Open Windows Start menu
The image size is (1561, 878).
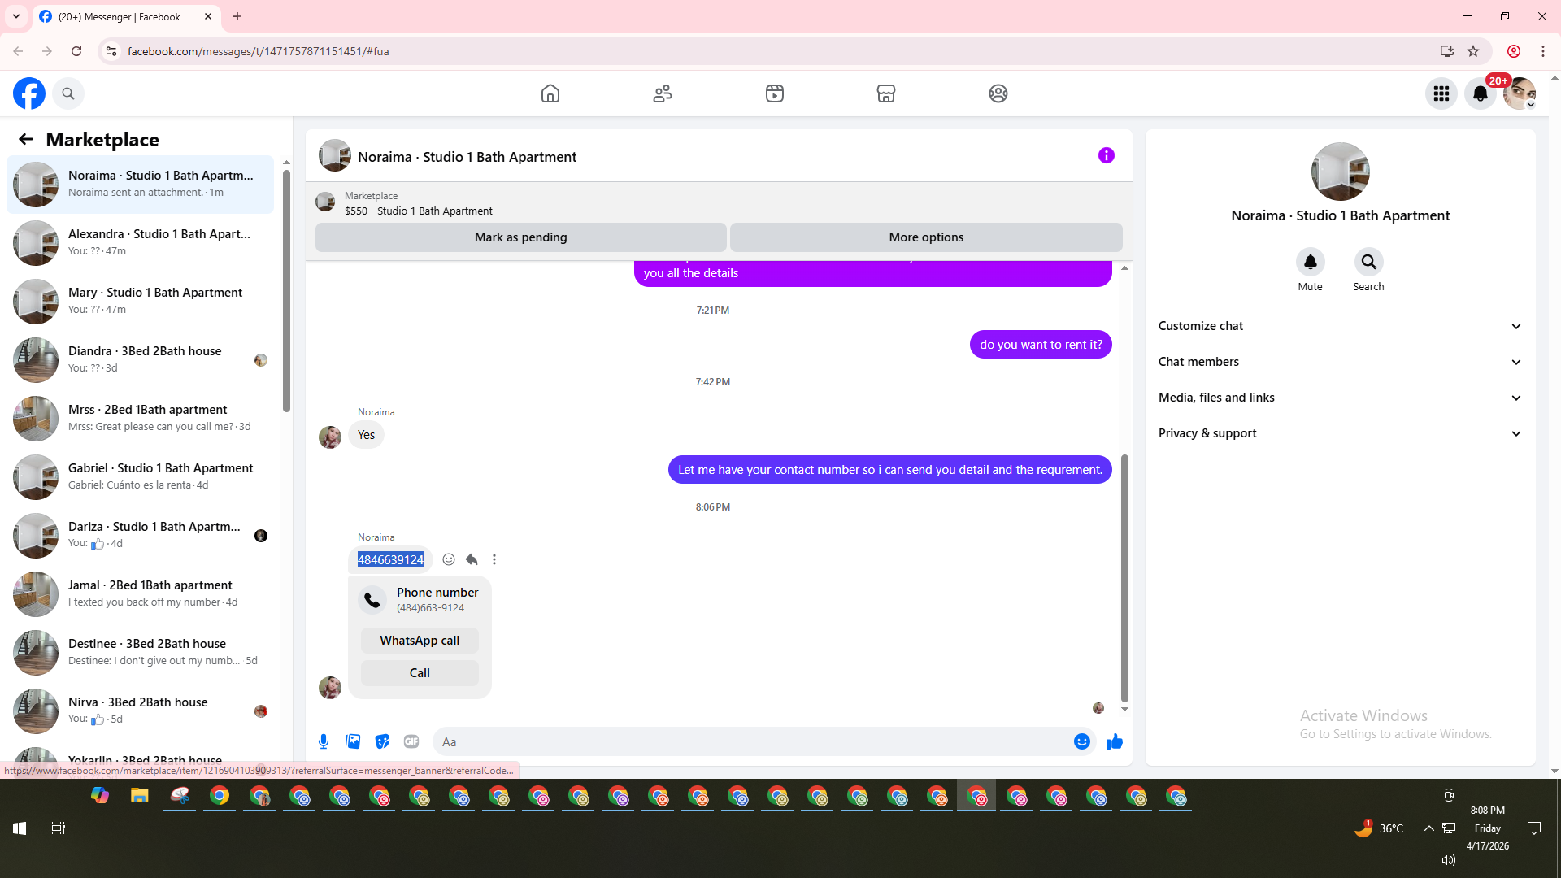20,828
